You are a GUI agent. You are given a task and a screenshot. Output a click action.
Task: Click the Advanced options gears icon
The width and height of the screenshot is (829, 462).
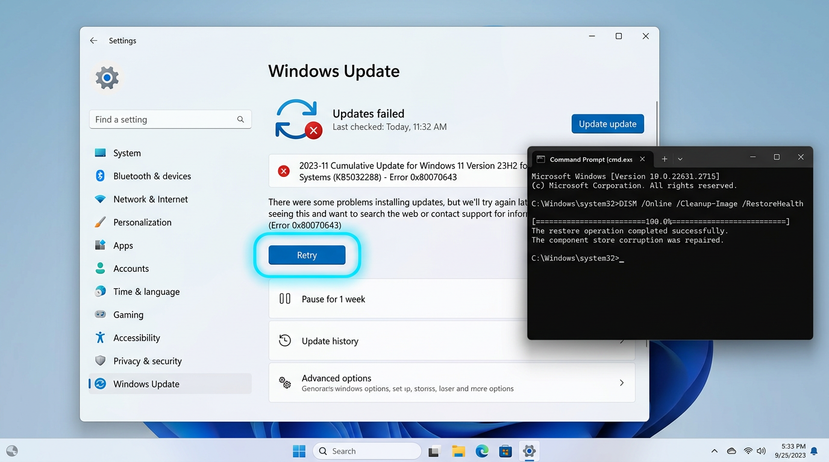(285, 383)
